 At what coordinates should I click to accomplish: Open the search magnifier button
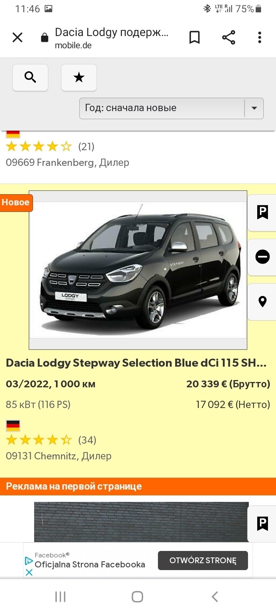click(30, 77)
